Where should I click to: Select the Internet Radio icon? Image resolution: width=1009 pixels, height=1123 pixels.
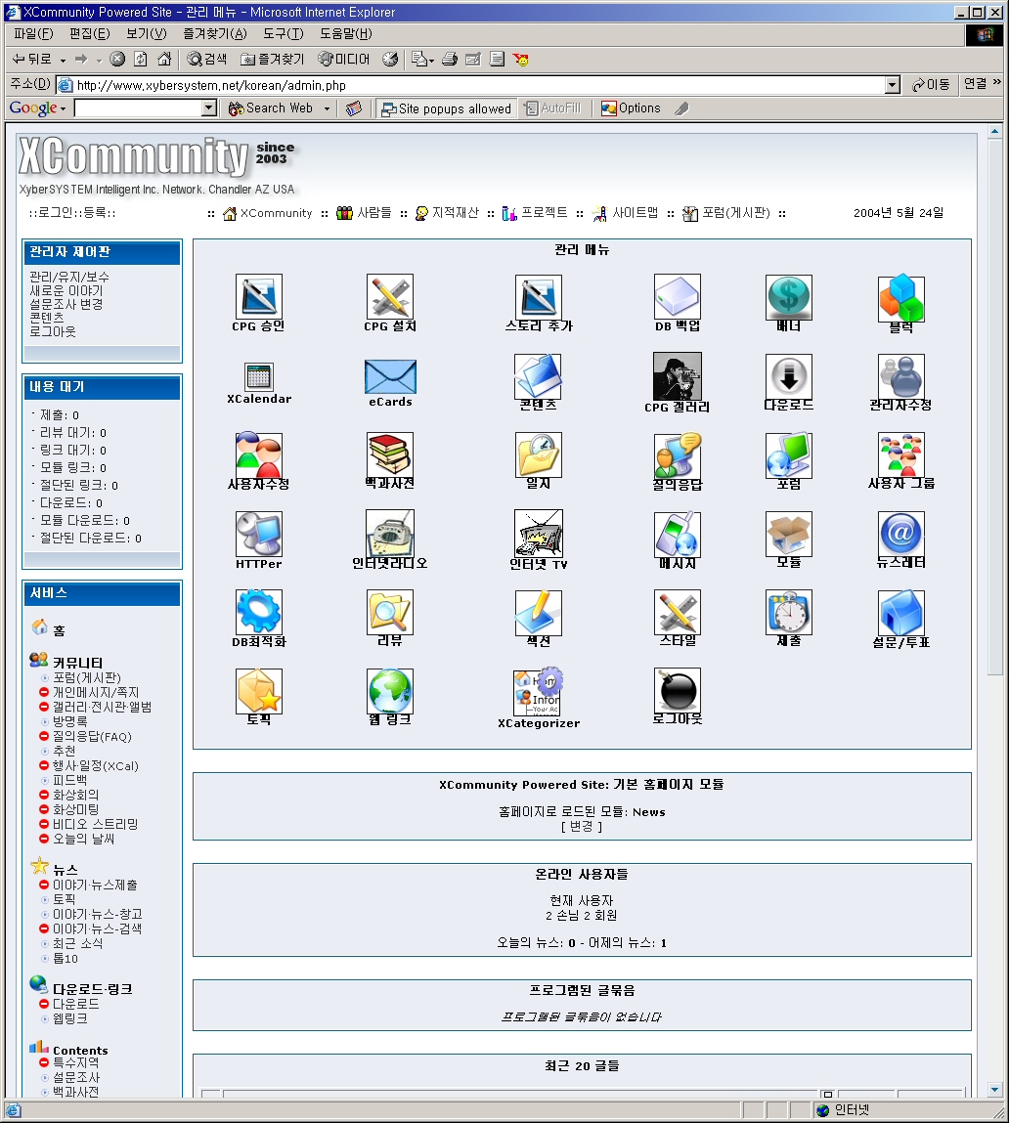point(390,534)
